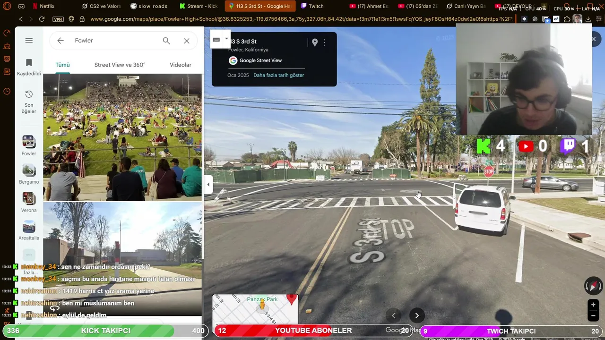Open the three-dot menu on address card

click(x=324, y=42)
